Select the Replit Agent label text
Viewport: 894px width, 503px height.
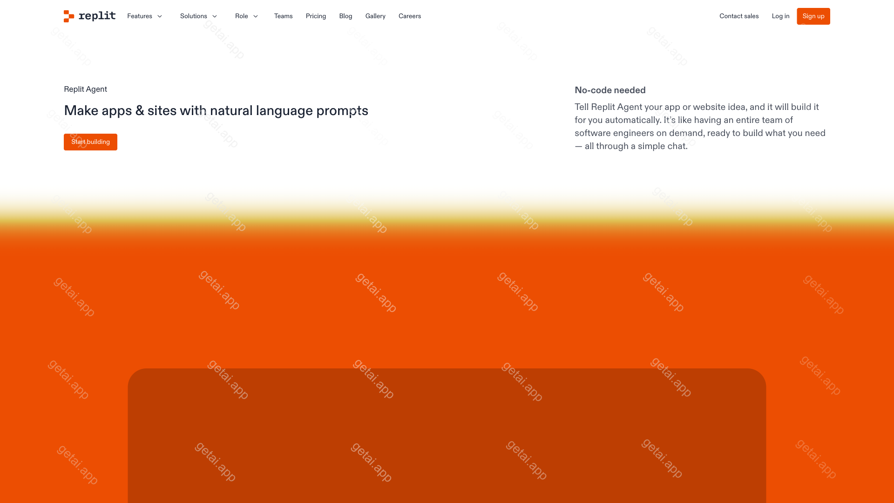pyautogui.click(x=86, y=89)
